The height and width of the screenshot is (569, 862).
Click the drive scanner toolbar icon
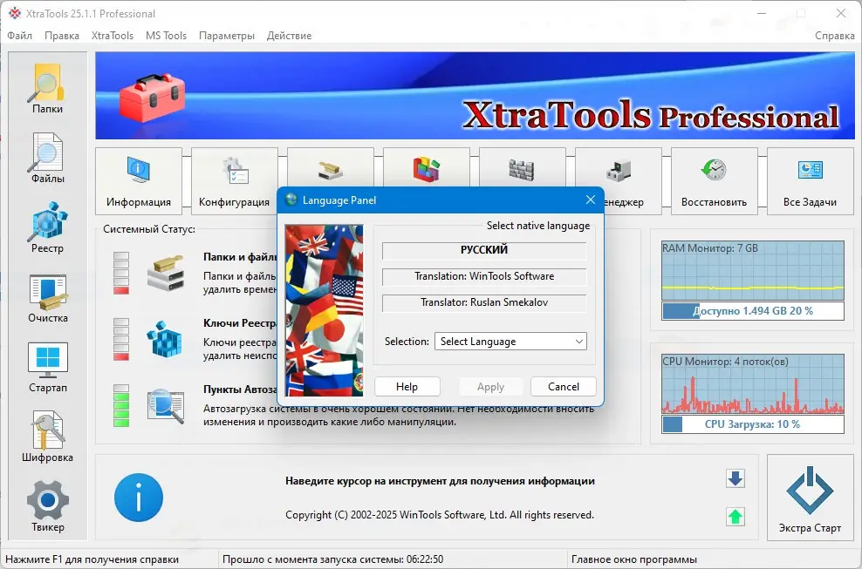click(331, 170)
